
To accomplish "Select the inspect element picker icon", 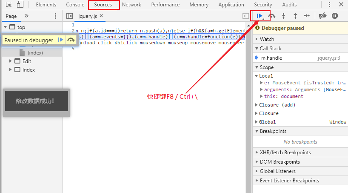I will click(9, 4).
